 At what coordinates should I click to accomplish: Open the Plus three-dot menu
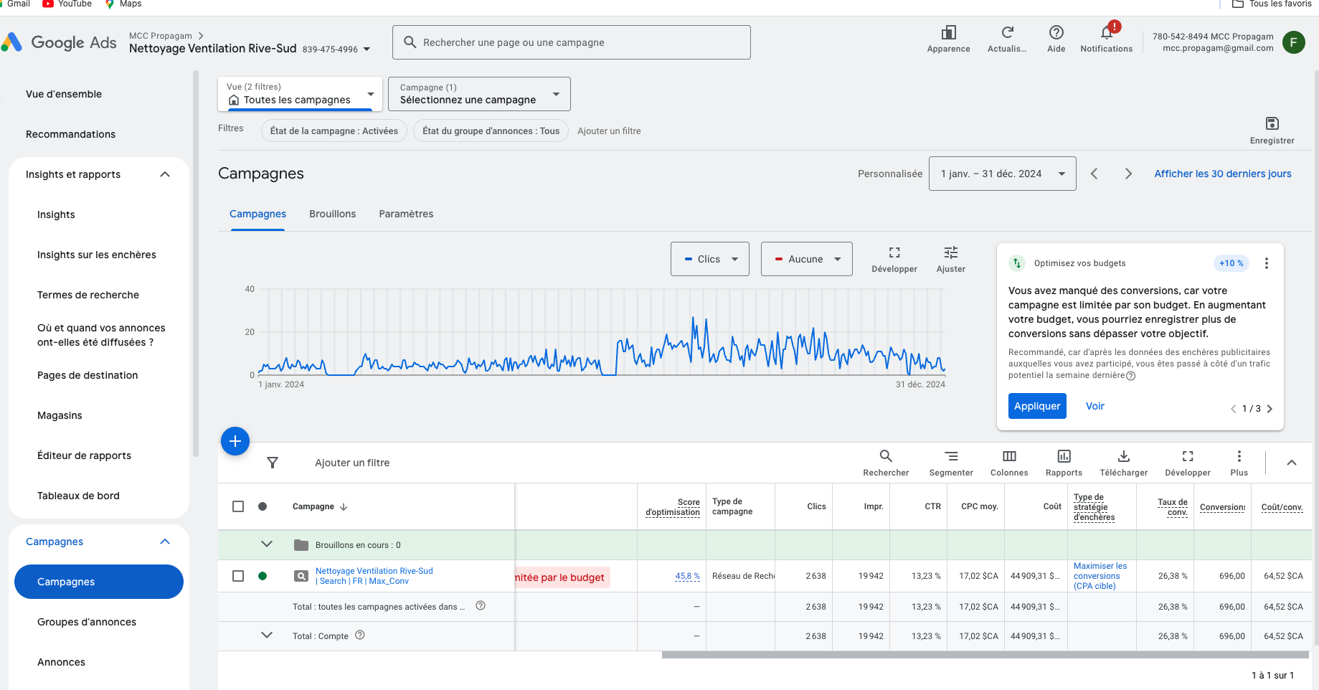[x=1239, y=456]
